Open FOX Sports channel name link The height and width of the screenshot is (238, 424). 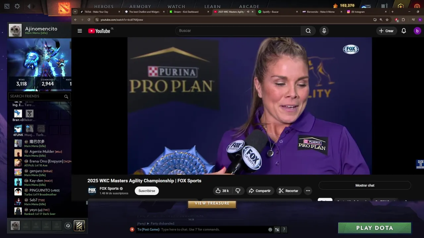click(109, 188)
